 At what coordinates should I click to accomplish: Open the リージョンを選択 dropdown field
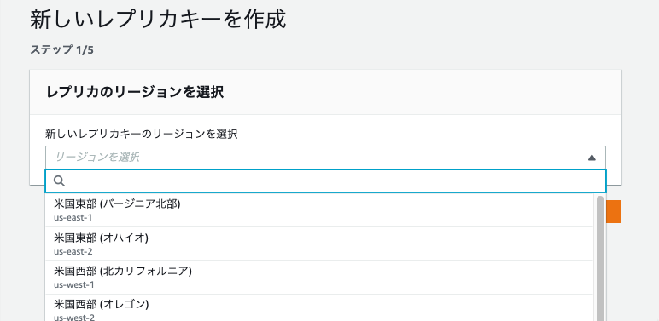coord(325,158)
